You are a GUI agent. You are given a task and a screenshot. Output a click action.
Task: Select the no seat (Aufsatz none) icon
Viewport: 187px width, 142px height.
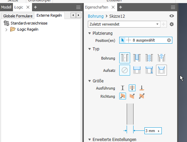pos(125,70)
